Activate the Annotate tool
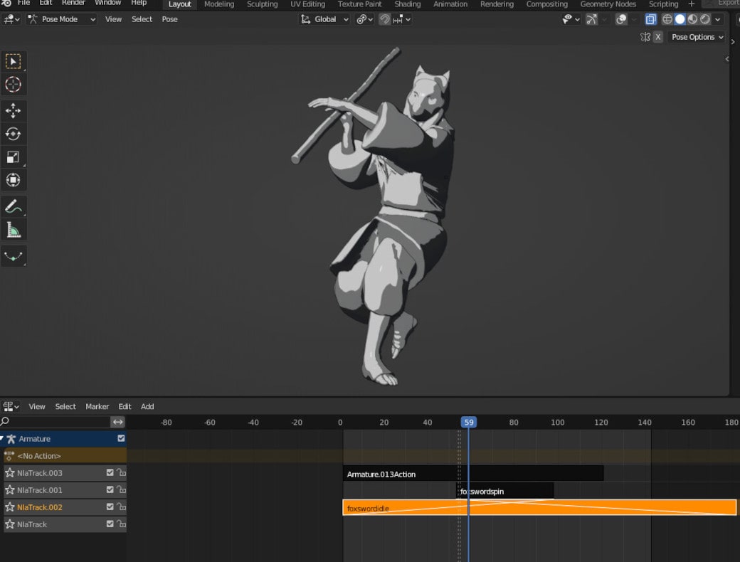This screenshot has width=740, height=562. coord(14,206)
